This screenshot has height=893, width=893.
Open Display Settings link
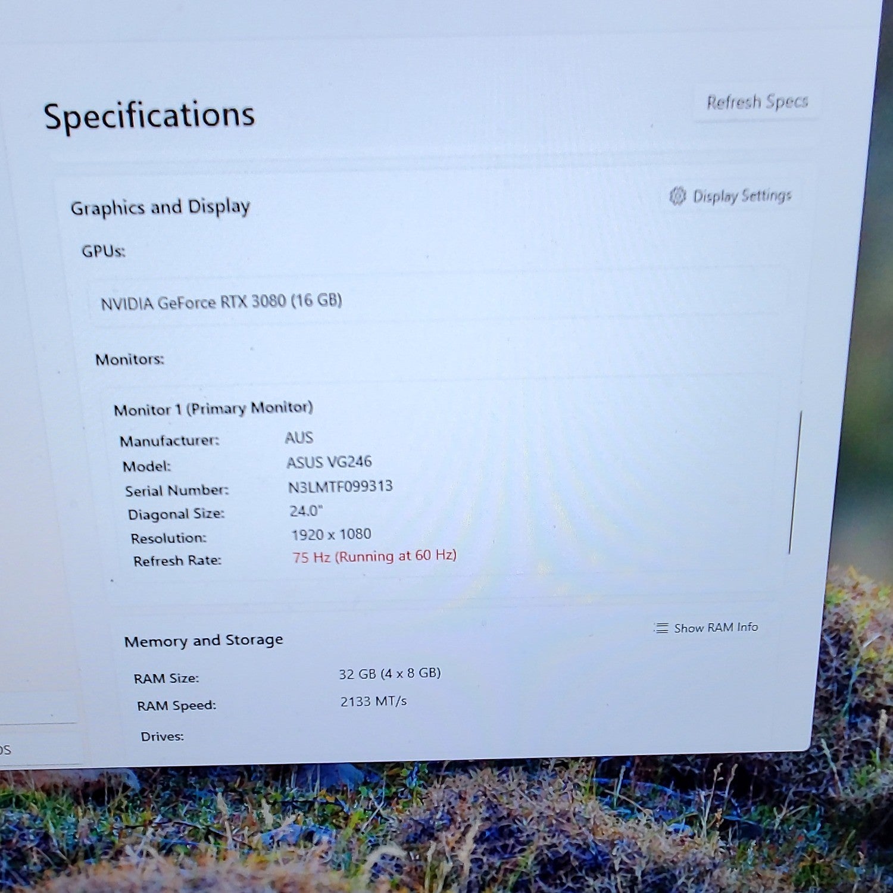[x=731, y=196]
